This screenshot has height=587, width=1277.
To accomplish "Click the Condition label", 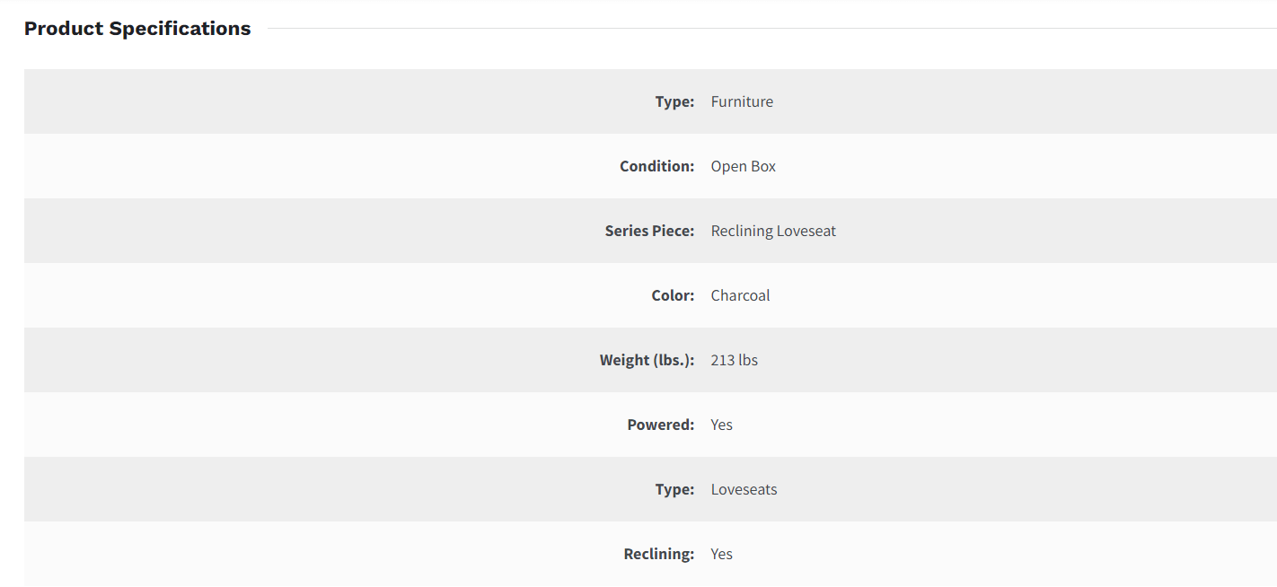I will [x=656, y=166].
